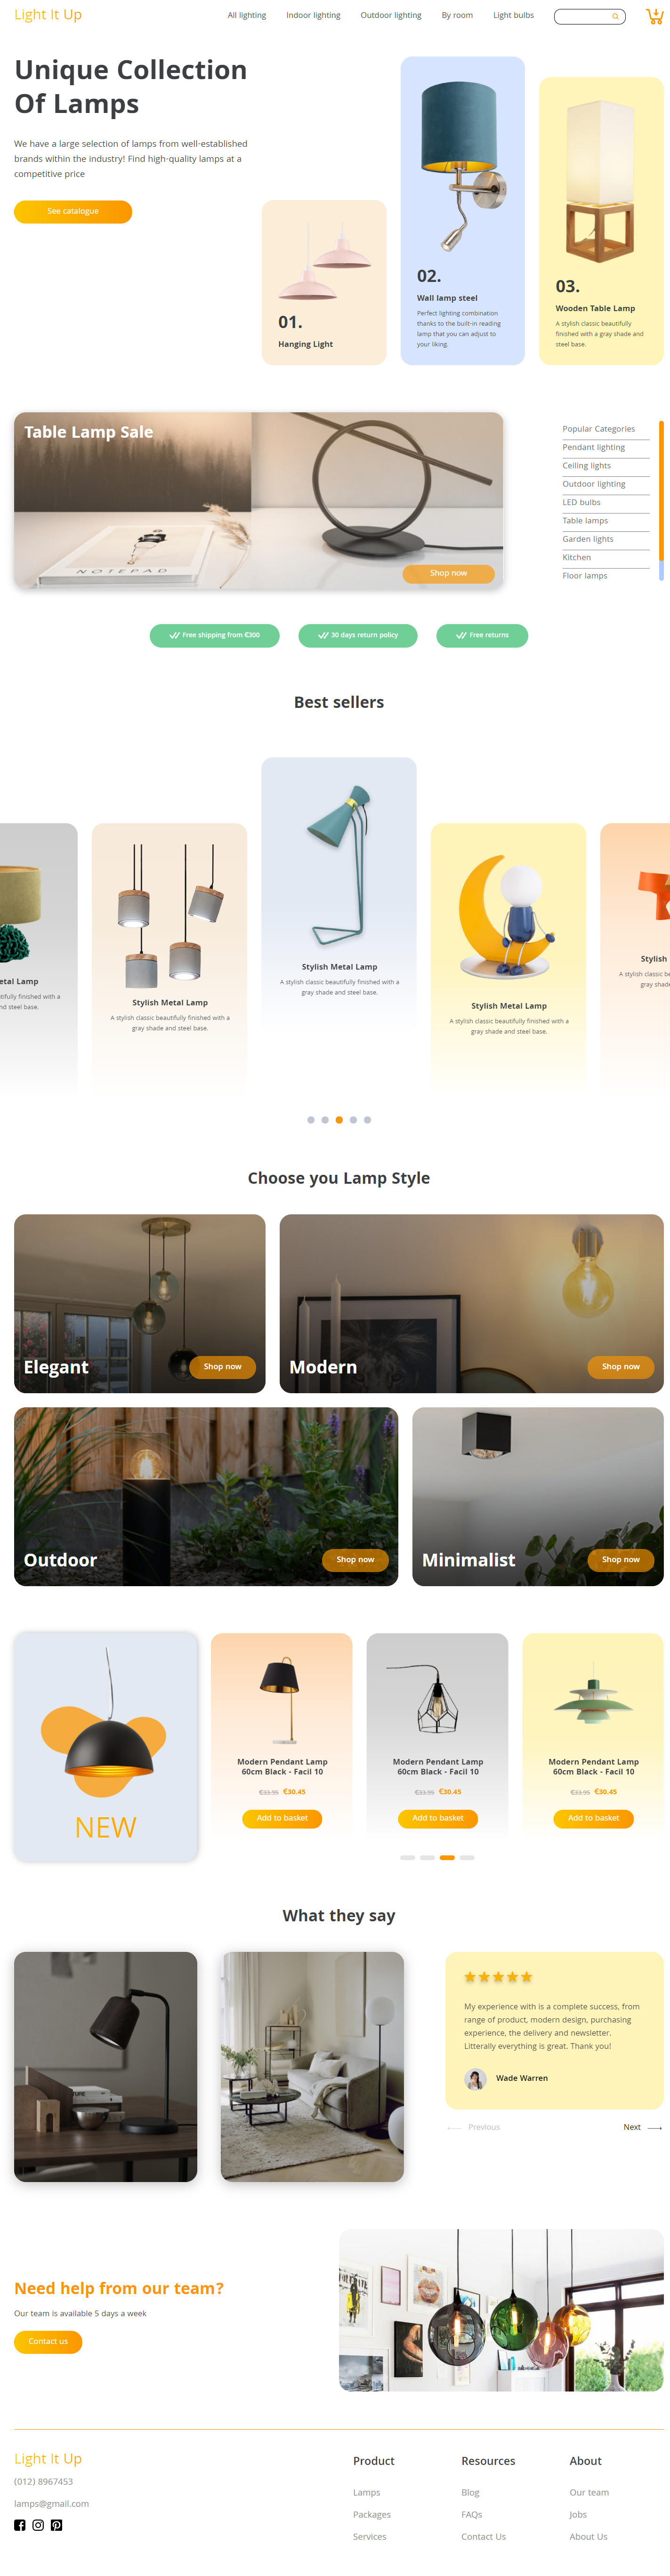The width and height of the screenshot is (670, 2576).
Task: Open the Pinterest icon in footer
Action: point(56,2525)
